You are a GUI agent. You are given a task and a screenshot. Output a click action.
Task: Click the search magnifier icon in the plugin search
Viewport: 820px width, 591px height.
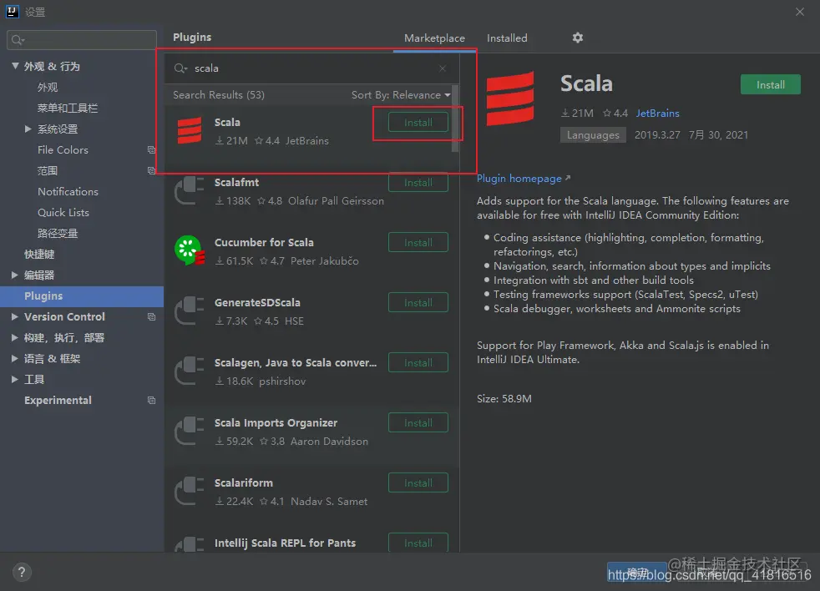180,68
